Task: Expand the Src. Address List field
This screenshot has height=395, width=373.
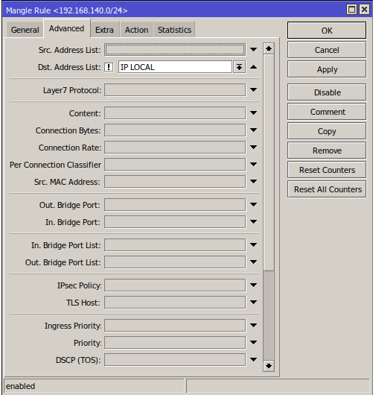Action: pos(253,50)
